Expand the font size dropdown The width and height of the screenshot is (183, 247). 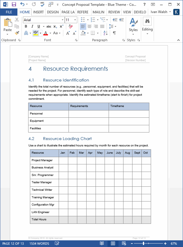[75, 20]
